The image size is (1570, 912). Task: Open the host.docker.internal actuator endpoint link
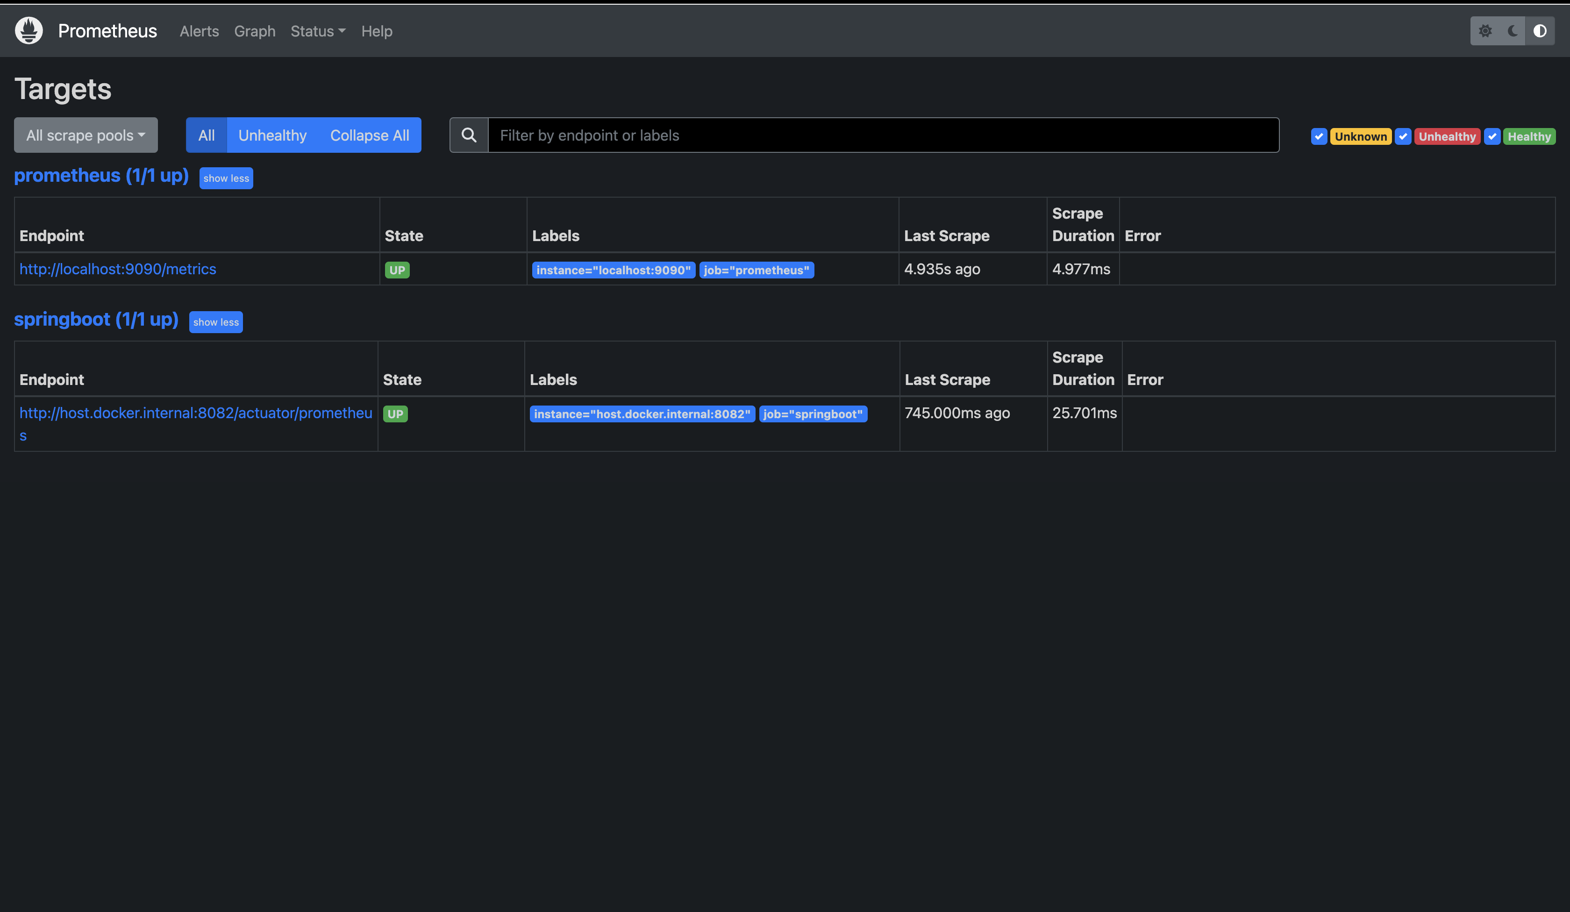(196, 413)
